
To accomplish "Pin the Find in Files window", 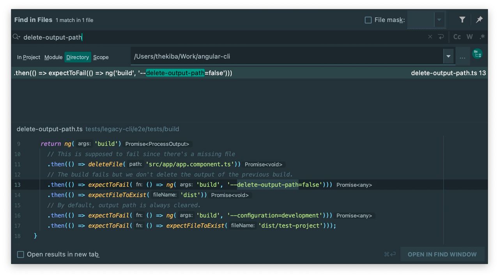I will [479, 19].
